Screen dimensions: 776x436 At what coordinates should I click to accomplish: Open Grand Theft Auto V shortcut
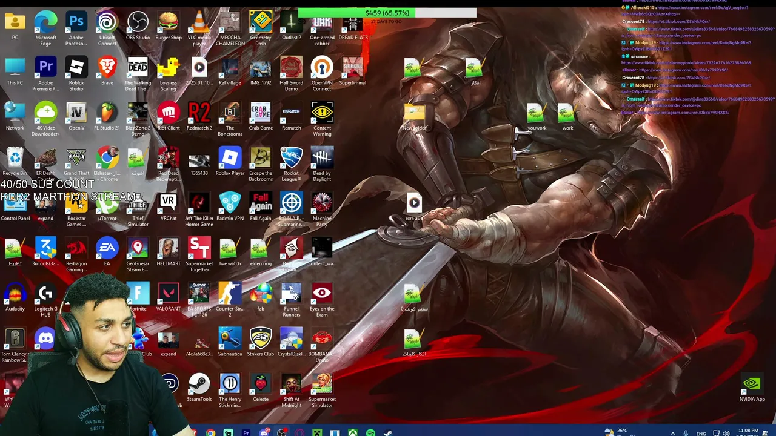tap(76, 164)
